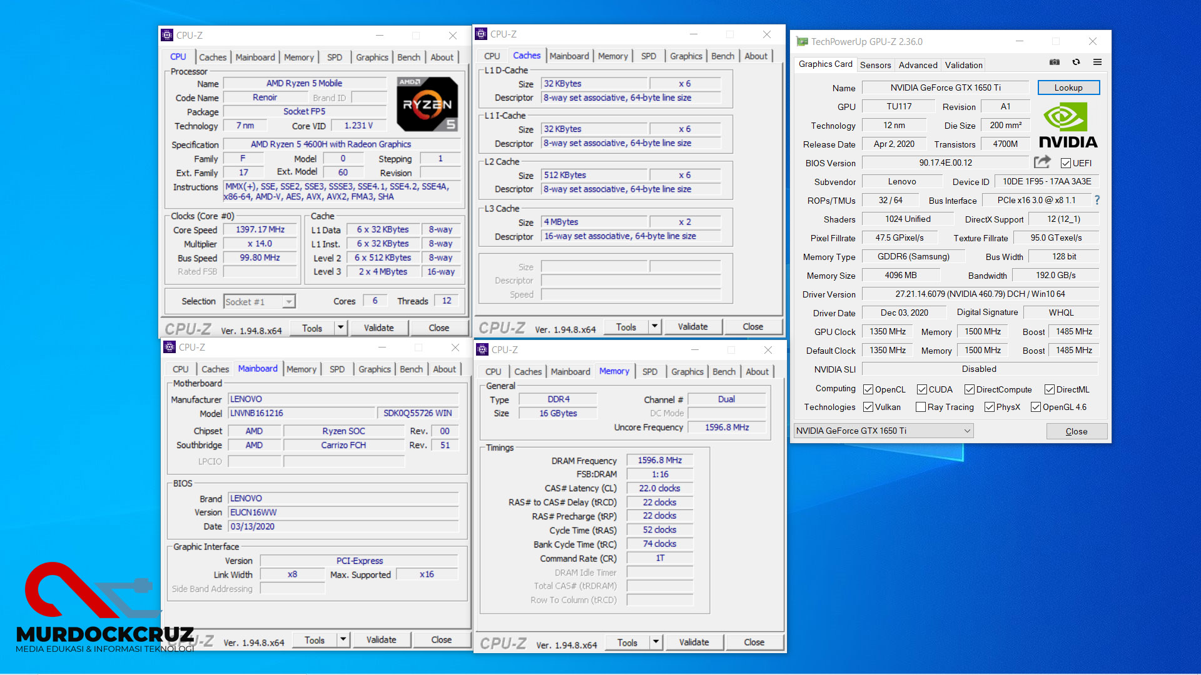Click the GPU-Z refresh icon
Screen dimensions: 1201x675
[1076, 62]
